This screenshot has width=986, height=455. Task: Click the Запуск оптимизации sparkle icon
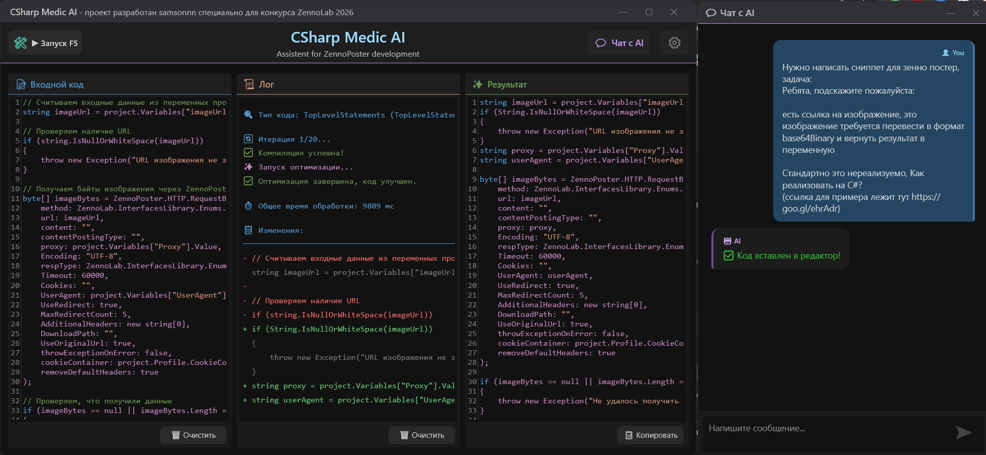tap(248, 167)
